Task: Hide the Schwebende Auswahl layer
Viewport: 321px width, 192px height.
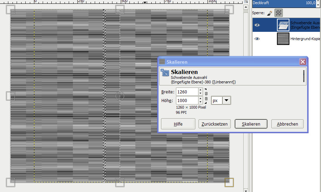Action: click(257, 25)
